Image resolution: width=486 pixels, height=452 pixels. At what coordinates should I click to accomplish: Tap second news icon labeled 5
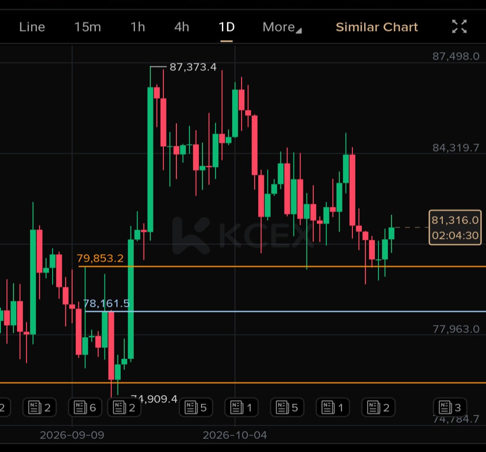287,407
